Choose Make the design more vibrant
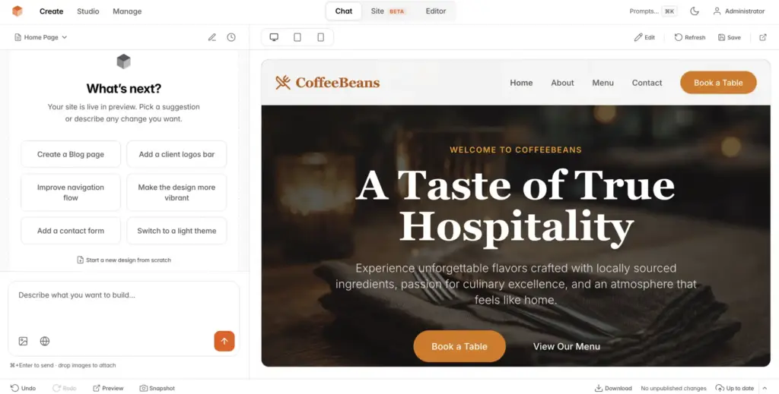 pos(176,192)
